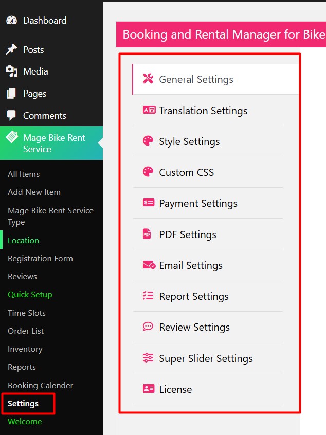Image resolution: width=326 pixels, height=435 pixels.
Task: Click the sliders icon for Super Slider
Action: point(148,358)
